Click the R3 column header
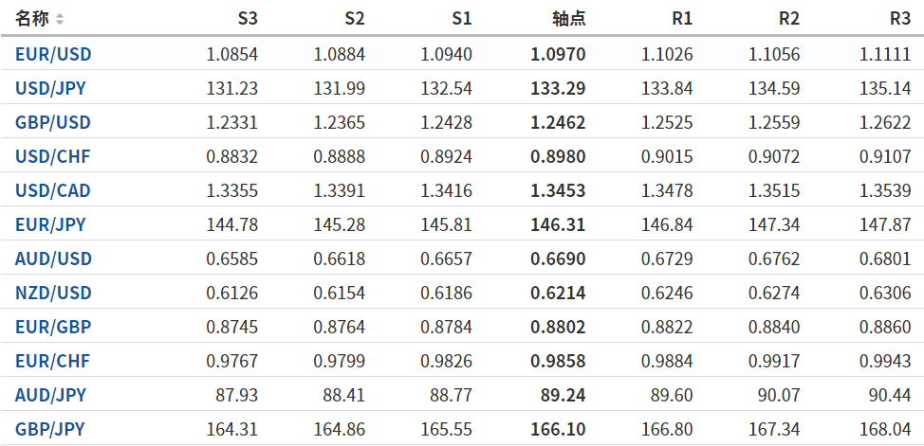The image size is (924, 446). (899, 19)
